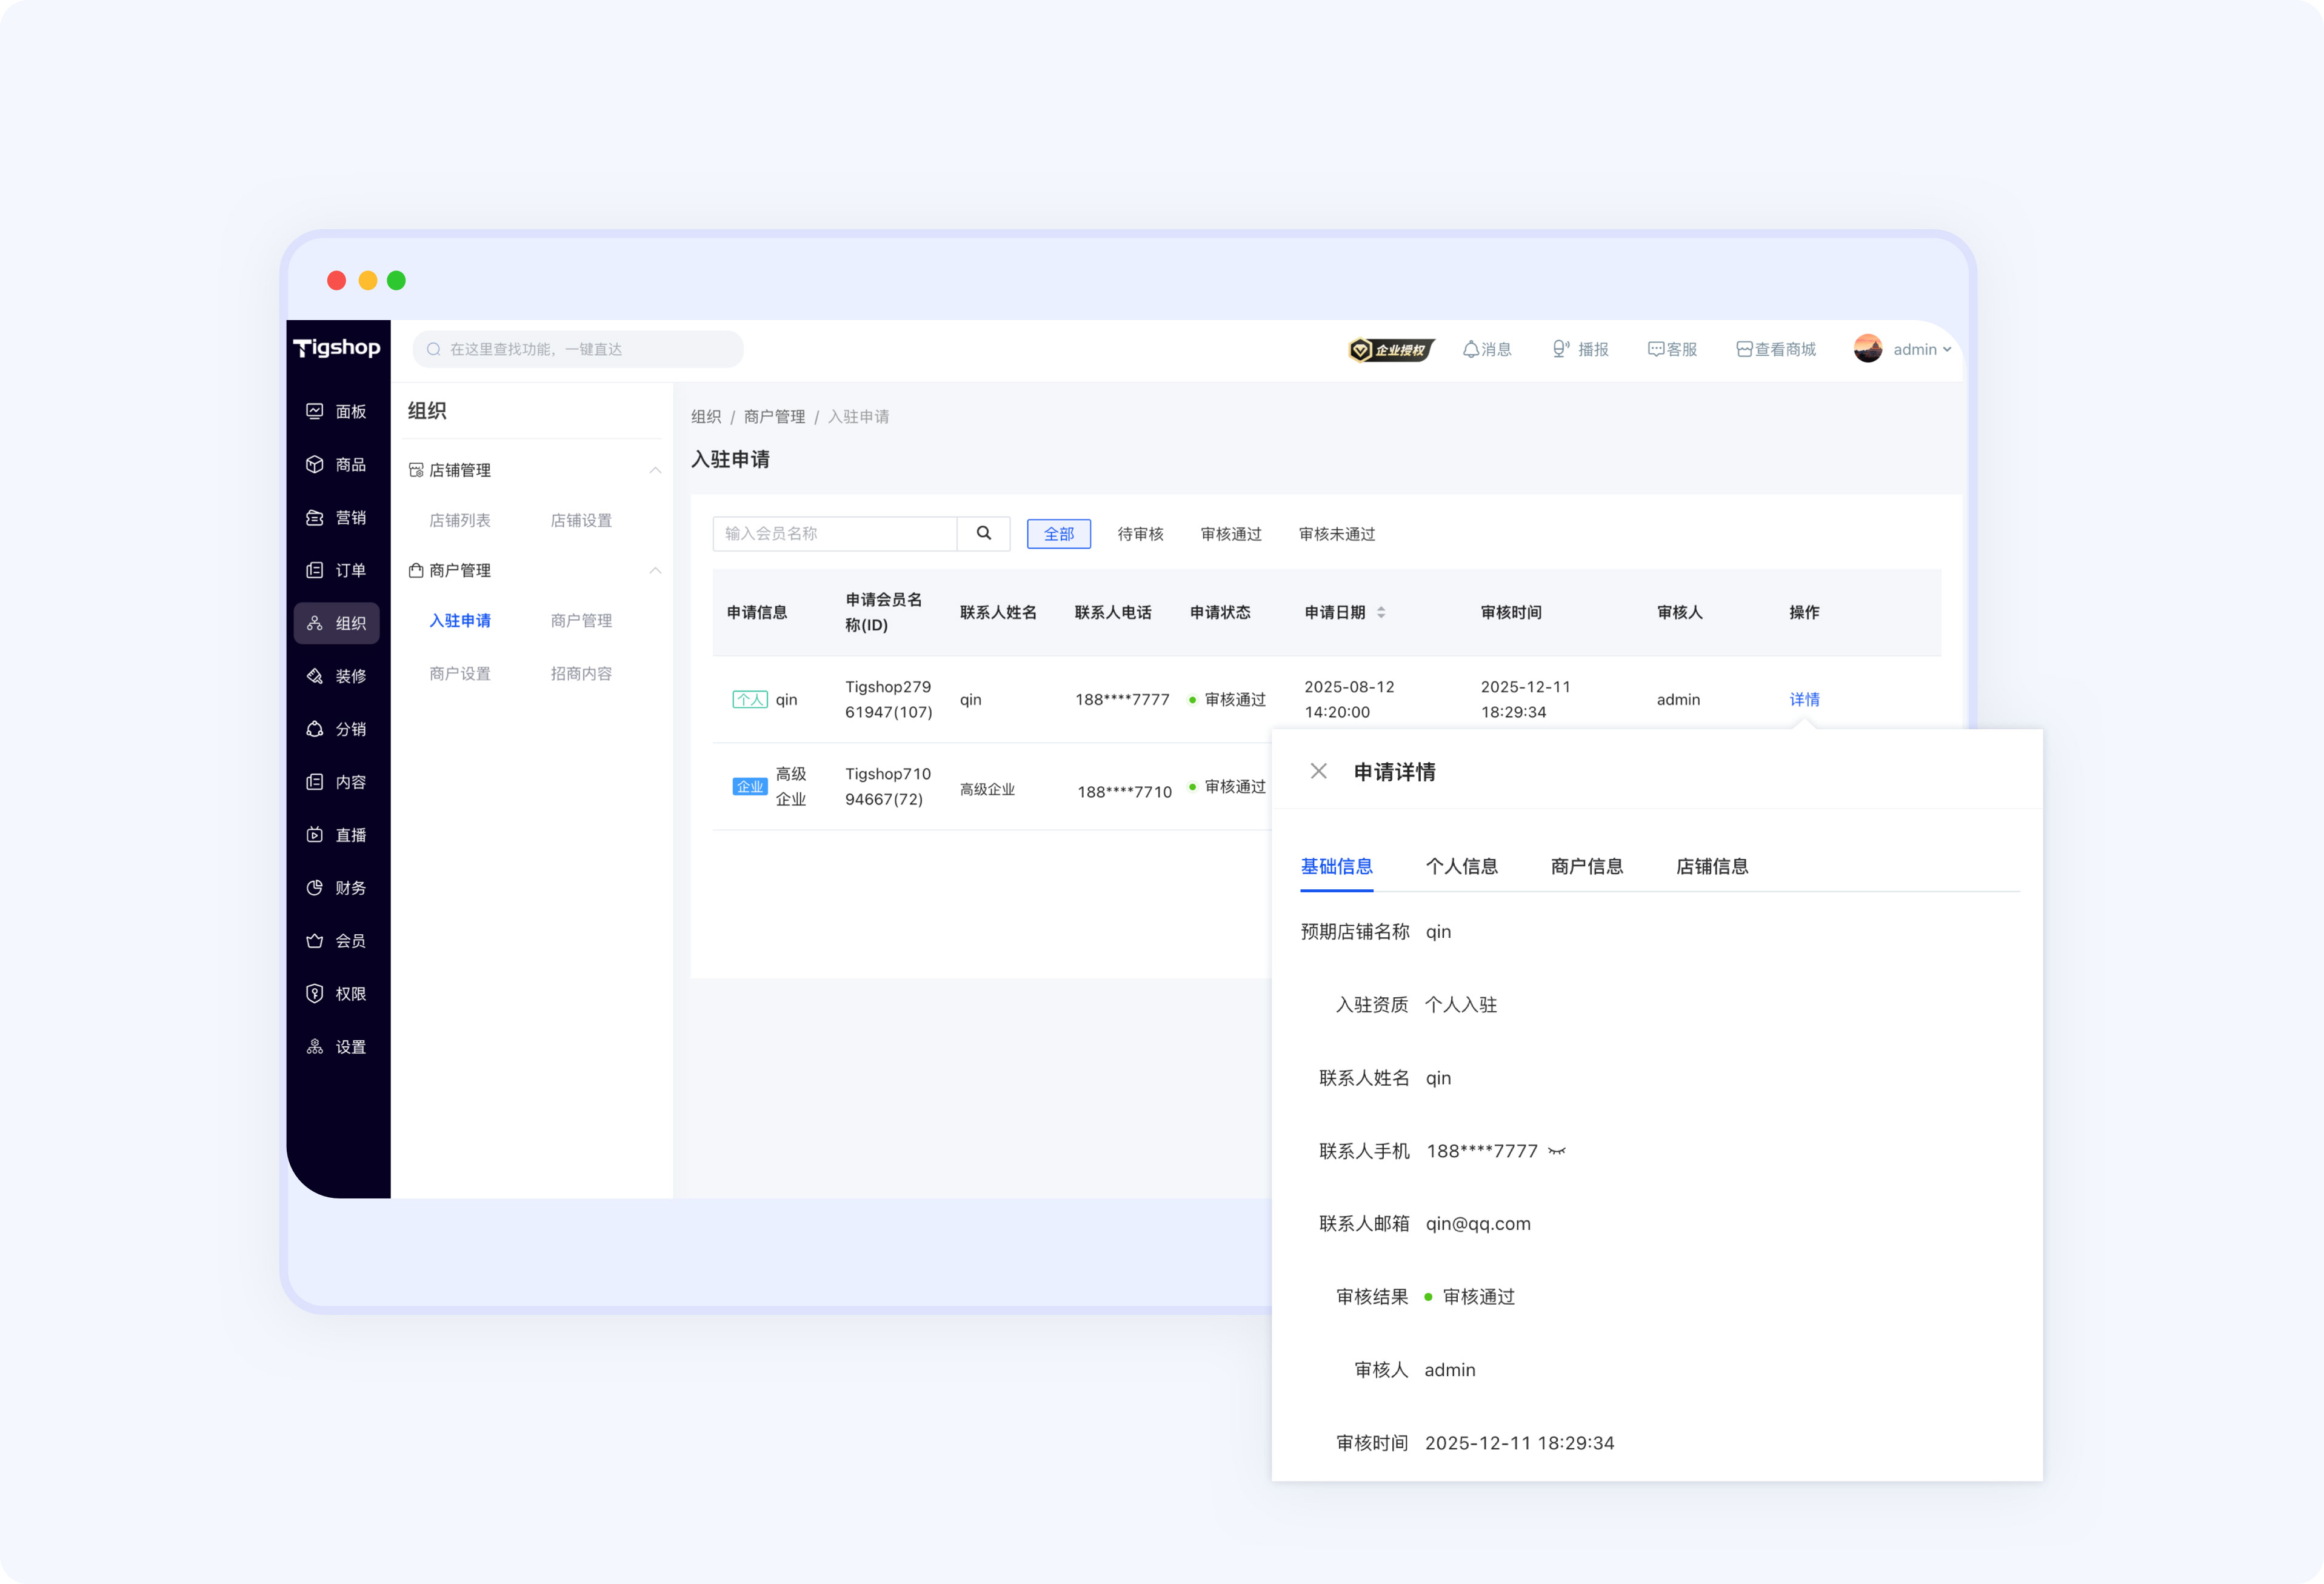Click the 企业 tag on 高级企业 row
This screenshot has height=1584, width=2324.
point(750,786)
